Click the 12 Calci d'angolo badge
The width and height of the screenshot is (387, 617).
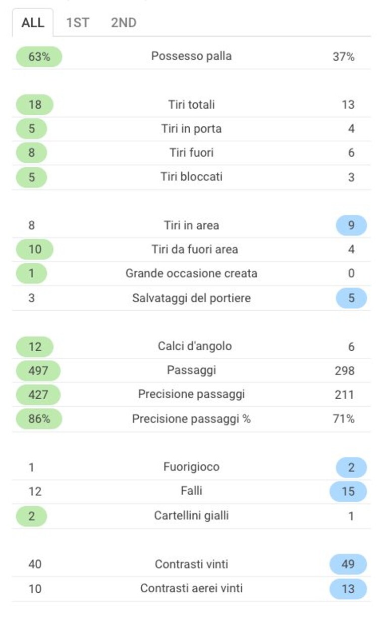(x=34, y=347)
